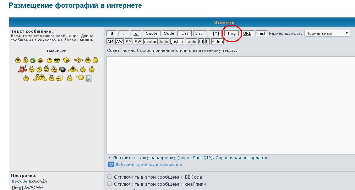Click the List button
The height and width of the screenshot is (190, 355).
pos(185,33)
